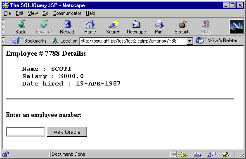The image size is (246, 159).
Task: Expand the Location URL dropdown arrow
Action: (190, 41)
